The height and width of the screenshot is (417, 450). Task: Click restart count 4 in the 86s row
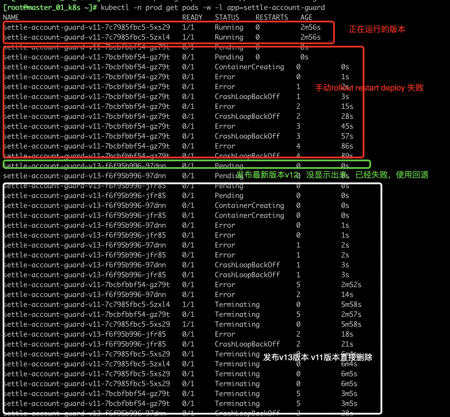tap(298, 146)
